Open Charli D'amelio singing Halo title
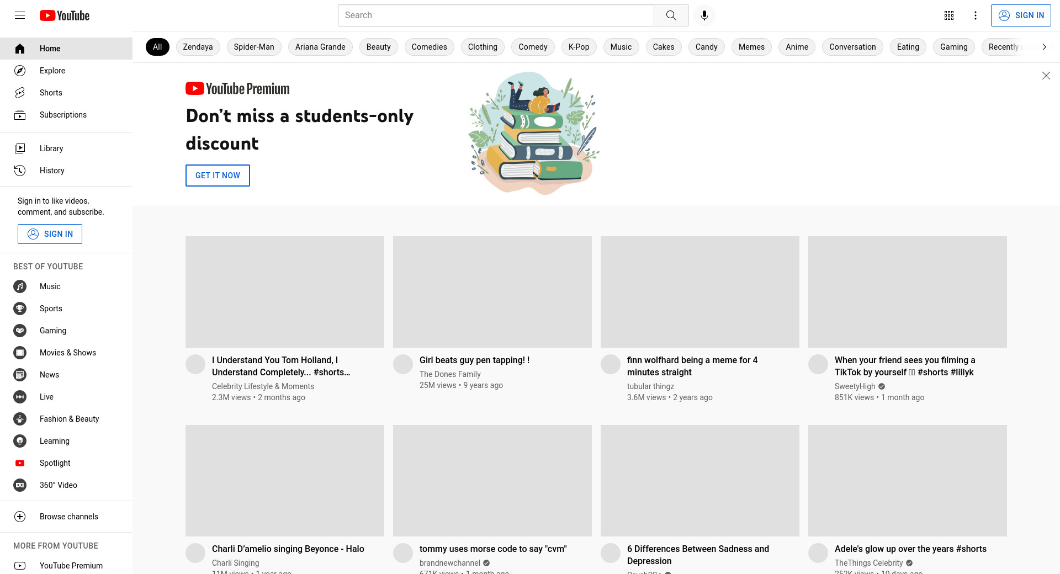Viewport: 1060px width, 574px height. pos(288,549)
